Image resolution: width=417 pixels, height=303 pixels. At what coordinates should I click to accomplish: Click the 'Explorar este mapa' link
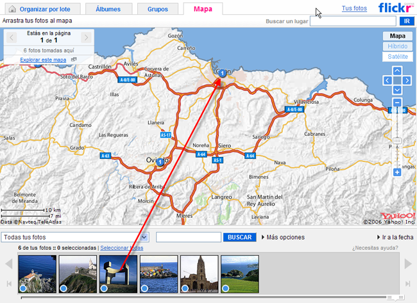43,60
